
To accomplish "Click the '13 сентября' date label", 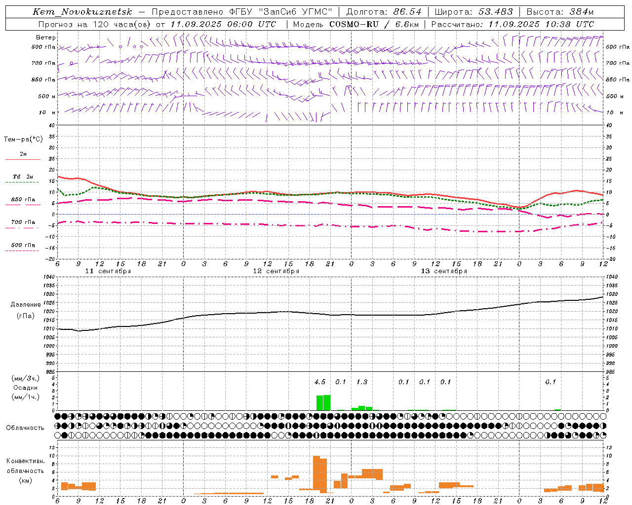I will click(444, 271).
